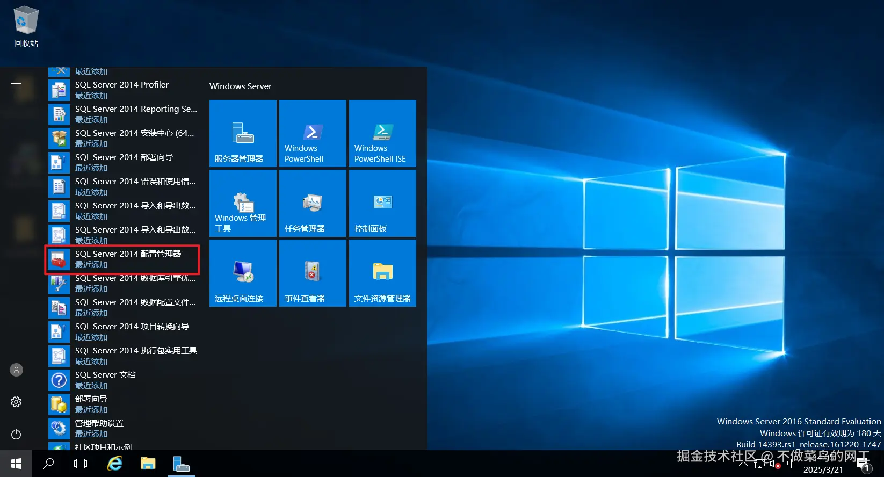Open SQL Server 2014 执行包实用工具
This screenshot has height=477, width=884.
(124, 356)
